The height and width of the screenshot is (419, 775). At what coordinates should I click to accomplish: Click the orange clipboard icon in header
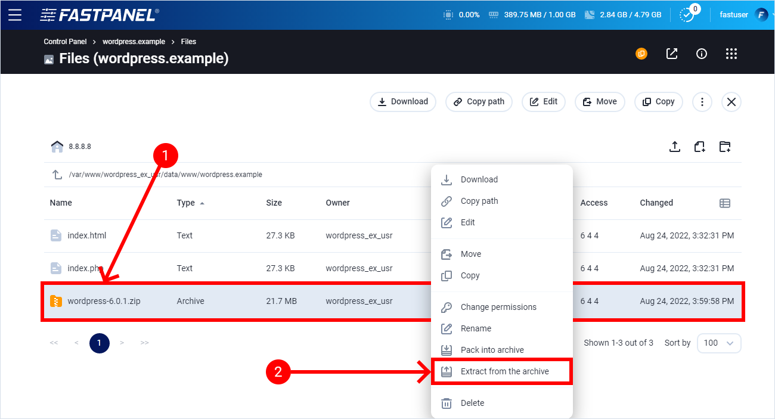641,54
